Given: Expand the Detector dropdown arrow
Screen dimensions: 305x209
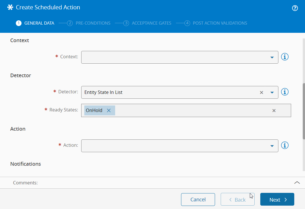Looking at the screenshot, I should (272, 92).
